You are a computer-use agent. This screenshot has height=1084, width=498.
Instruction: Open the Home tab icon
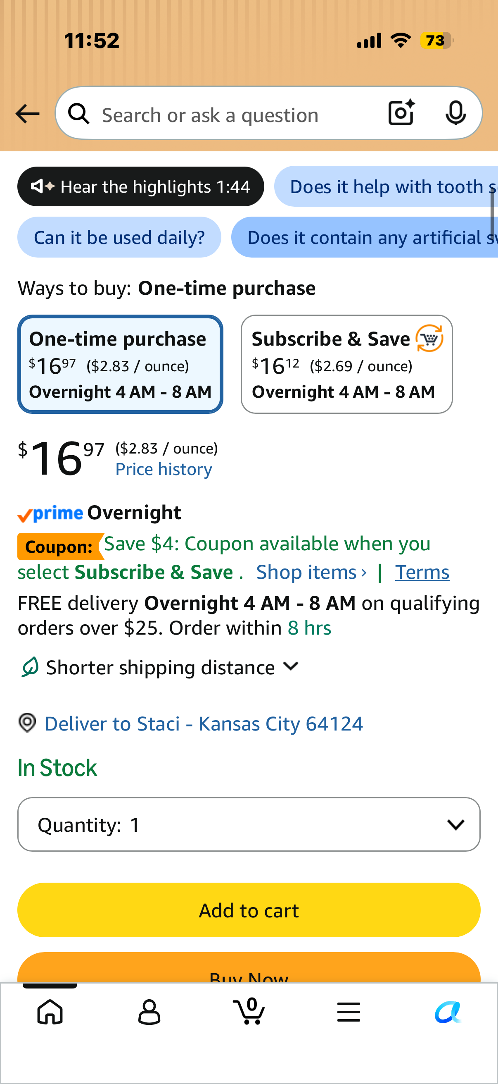pyautogui.click(x=50, y=1012)
